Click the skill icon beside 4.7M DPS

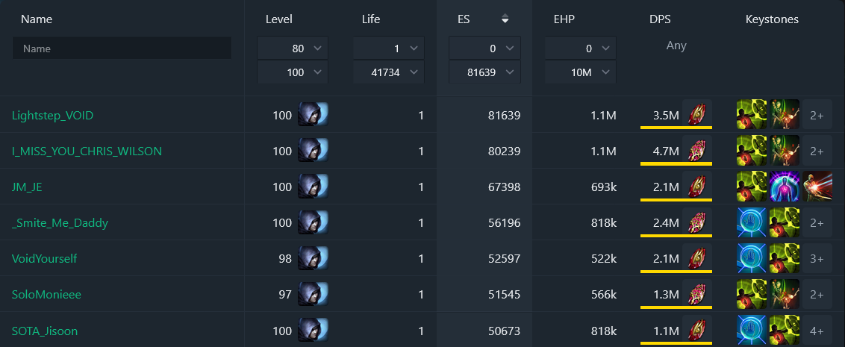tap(697, 151)
